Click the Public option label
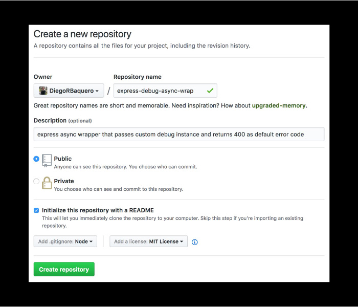Screen dimensions: 358x307 pyautogui.click(x=63, y=159)
